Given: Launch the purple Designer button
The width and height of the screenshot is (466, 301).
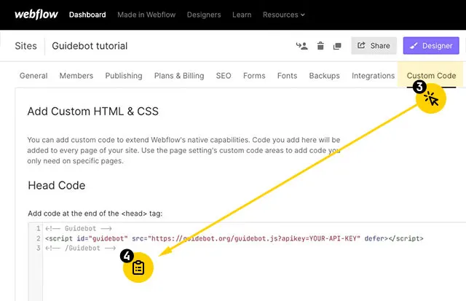Looking at the screenshot, I should [431, 46].
